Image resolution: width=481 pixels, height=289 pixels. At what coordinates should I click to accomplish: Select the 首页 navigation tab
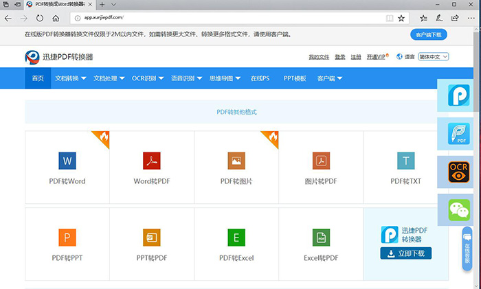[38, 78]
